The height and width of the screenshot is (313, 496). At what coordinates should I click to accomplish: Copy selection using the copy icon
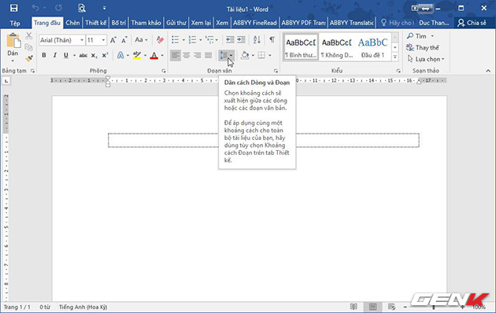(29, 47)
